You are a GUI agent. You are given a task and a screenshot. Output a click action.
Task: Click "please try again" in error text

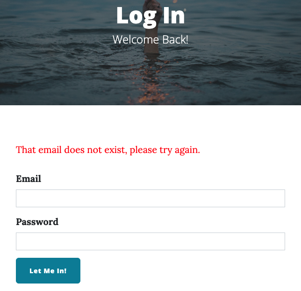click(x=165, y=150)
